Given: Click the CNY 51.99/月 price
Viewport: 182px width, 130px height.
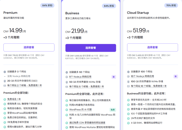Looking at the screenshot, I should 138,31.
